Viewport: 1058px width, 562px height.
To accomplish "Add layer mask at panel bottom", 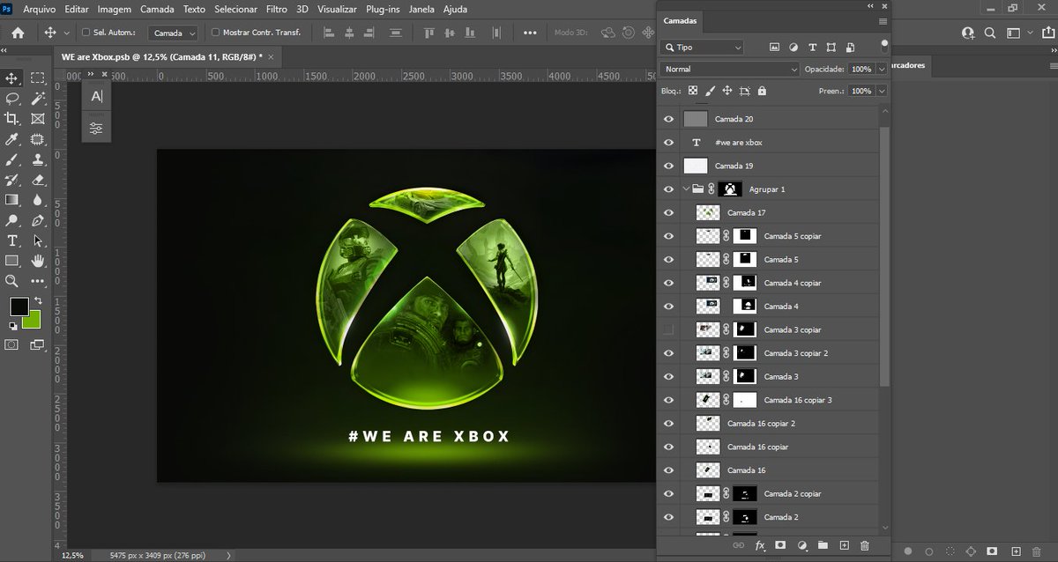I will pos(780,546).
